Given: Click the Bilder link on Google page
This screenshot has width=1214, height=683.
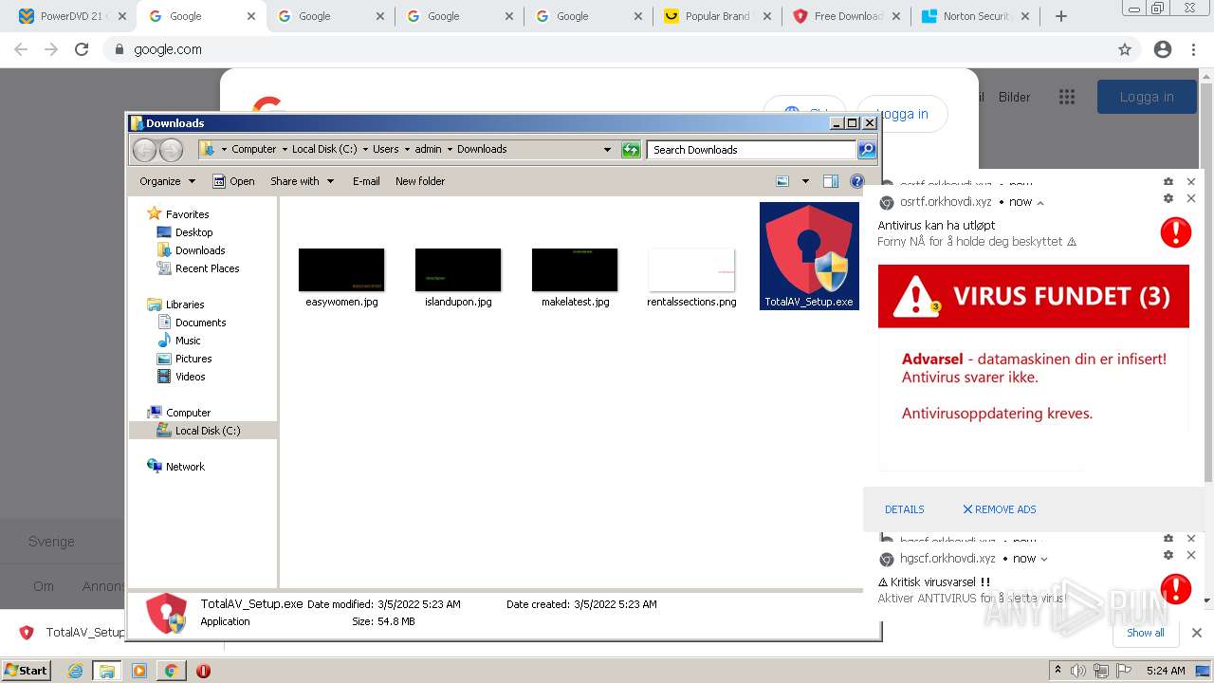Looking at the screenshot, I should click(1014, 97).
